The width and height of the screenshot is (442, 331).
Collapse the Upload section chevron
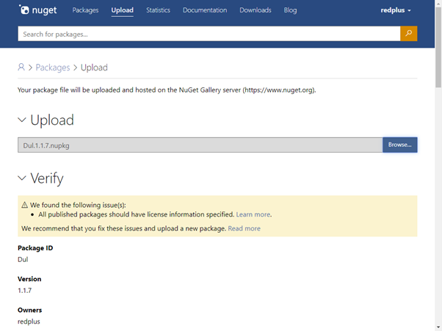coord(22,120)
